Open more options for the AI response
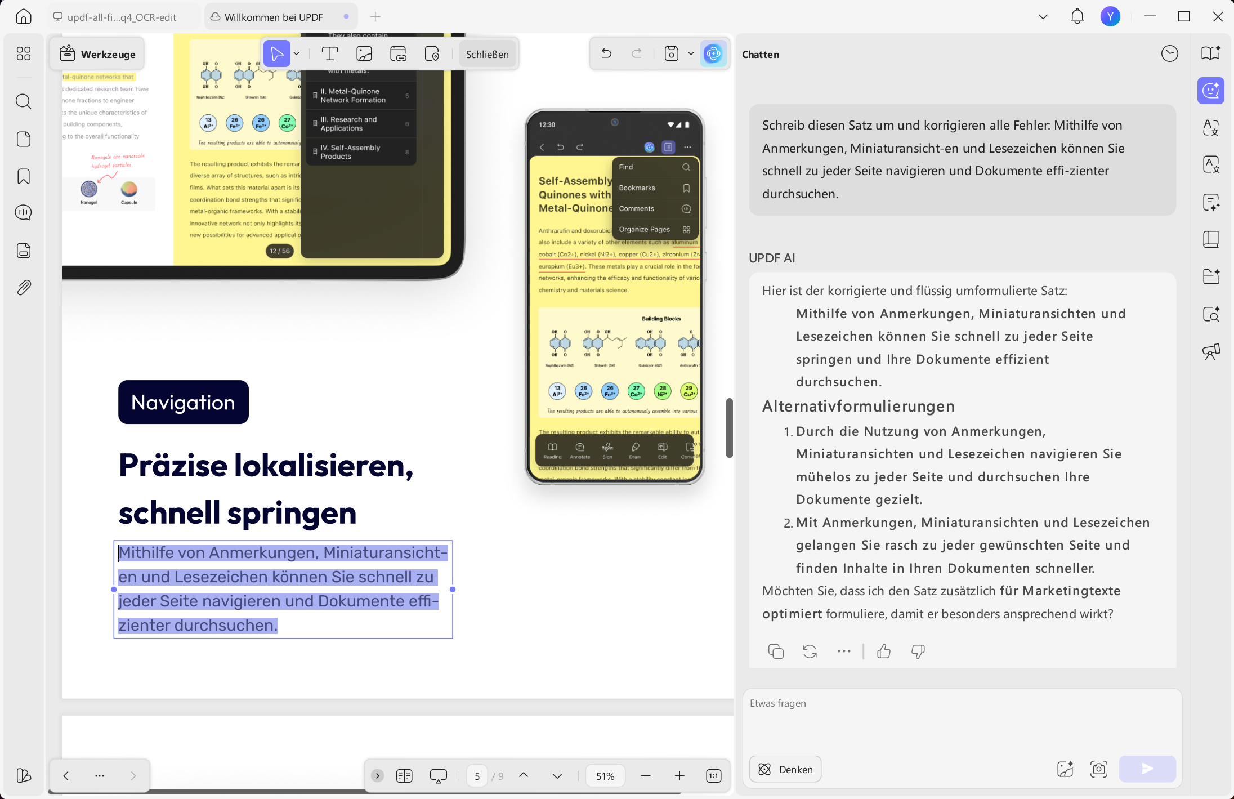 point(843,651)
